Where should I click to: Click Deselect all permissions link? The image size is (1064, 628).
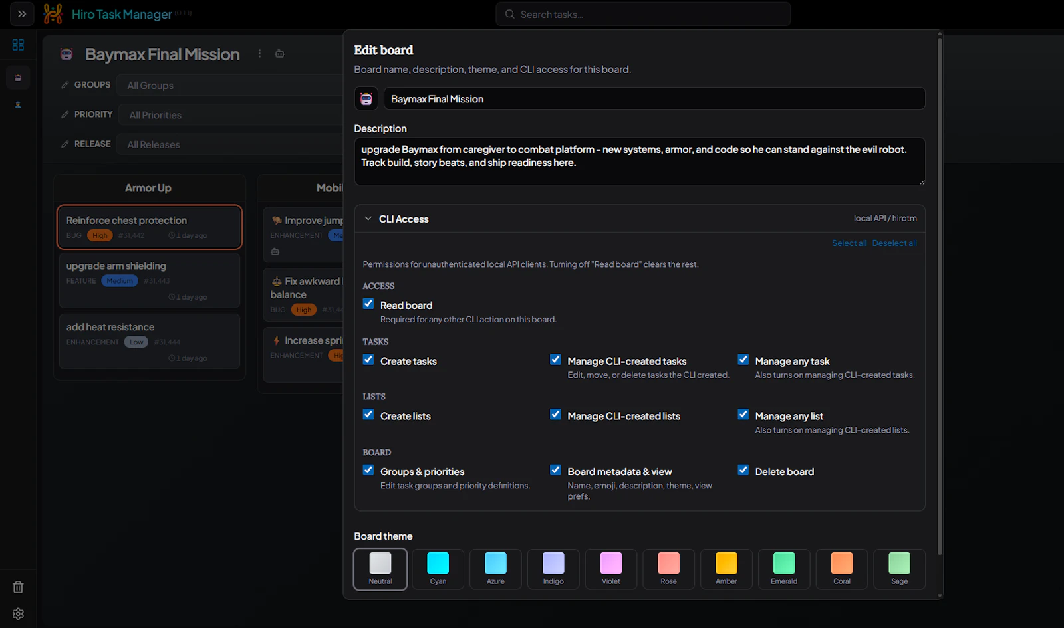click(x=894, y=243)
